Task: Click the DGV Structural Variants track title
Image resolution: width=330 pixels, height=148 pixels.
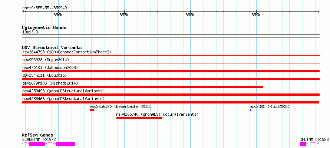Action: click(x=52, y=47)
